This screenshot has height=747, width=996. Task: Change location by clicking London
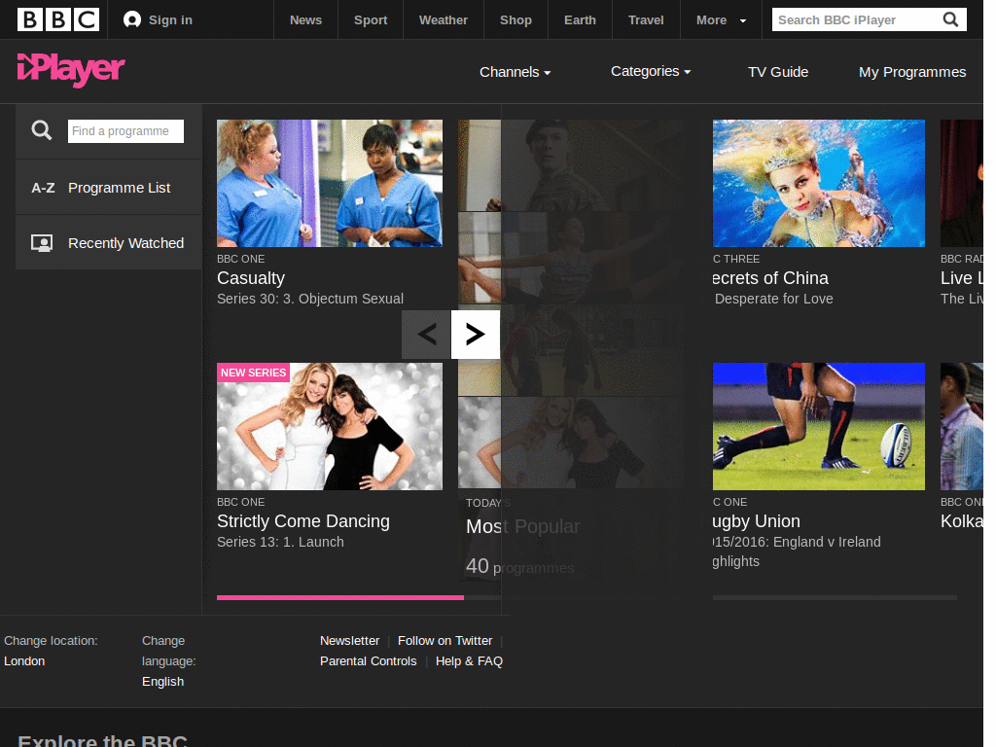[23, 660]
